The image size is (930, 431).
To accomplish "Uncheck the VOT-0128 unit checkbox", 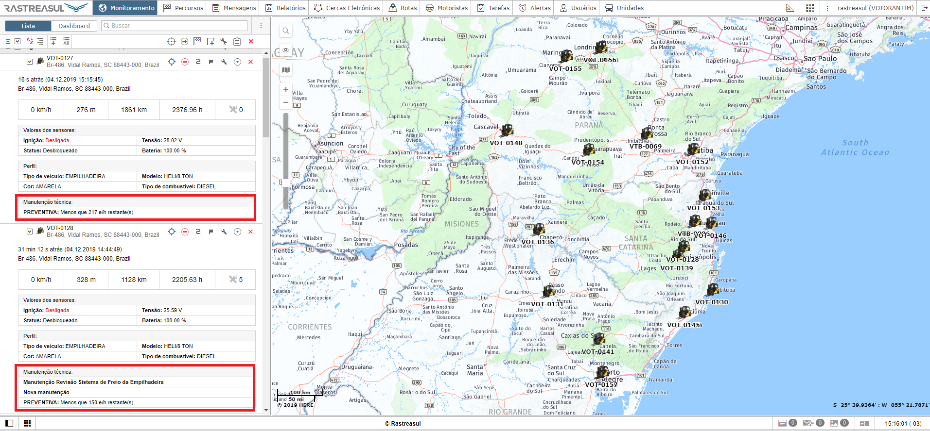I will click(30, 232).
